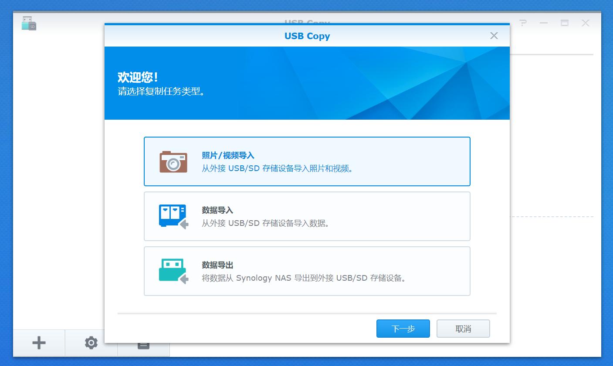
Task: Minimize the background USB Copy window
Action: pyautogui.click(x=544, y=23)
